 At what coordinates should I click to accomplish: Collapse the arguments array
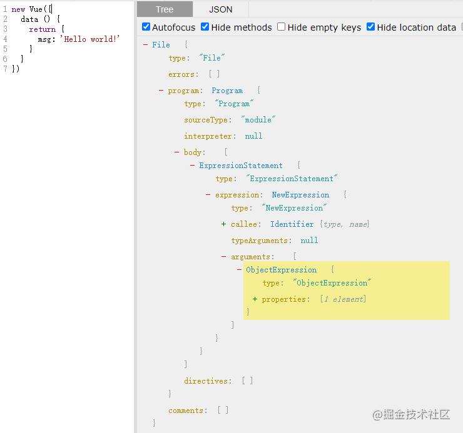pos(224,257)
